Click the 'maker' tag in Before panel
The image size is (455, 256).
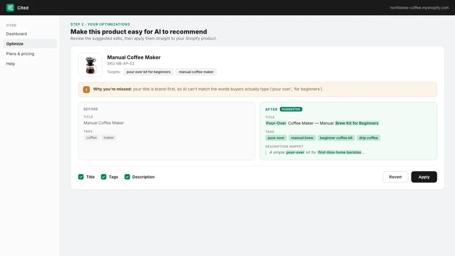[109, 138]
